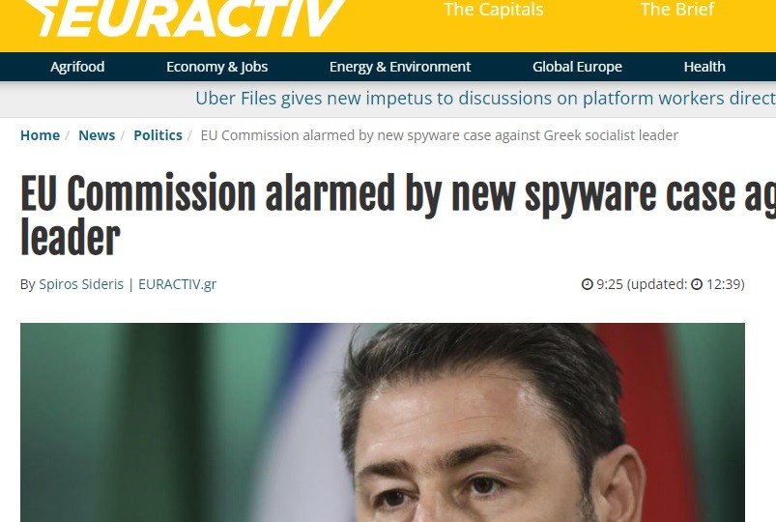Click the article headline about spyware case
The image size is (776, 522).
(398, 214)
